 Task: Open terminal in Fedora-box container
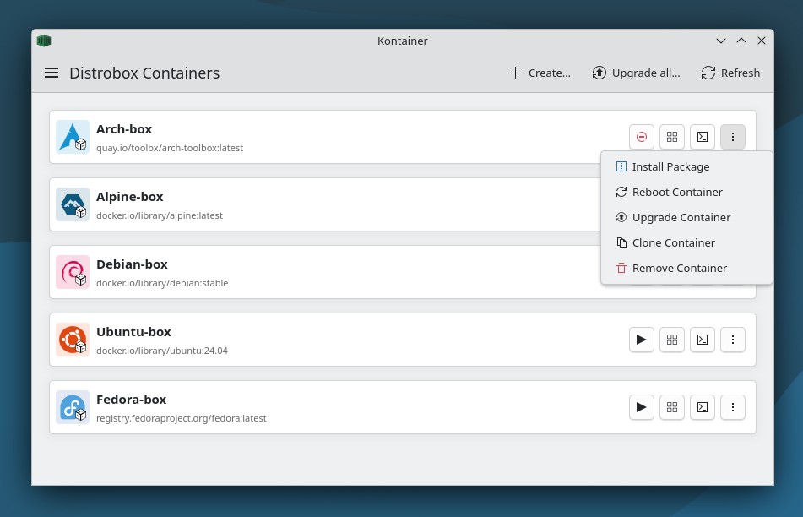[x=703, y=407]
